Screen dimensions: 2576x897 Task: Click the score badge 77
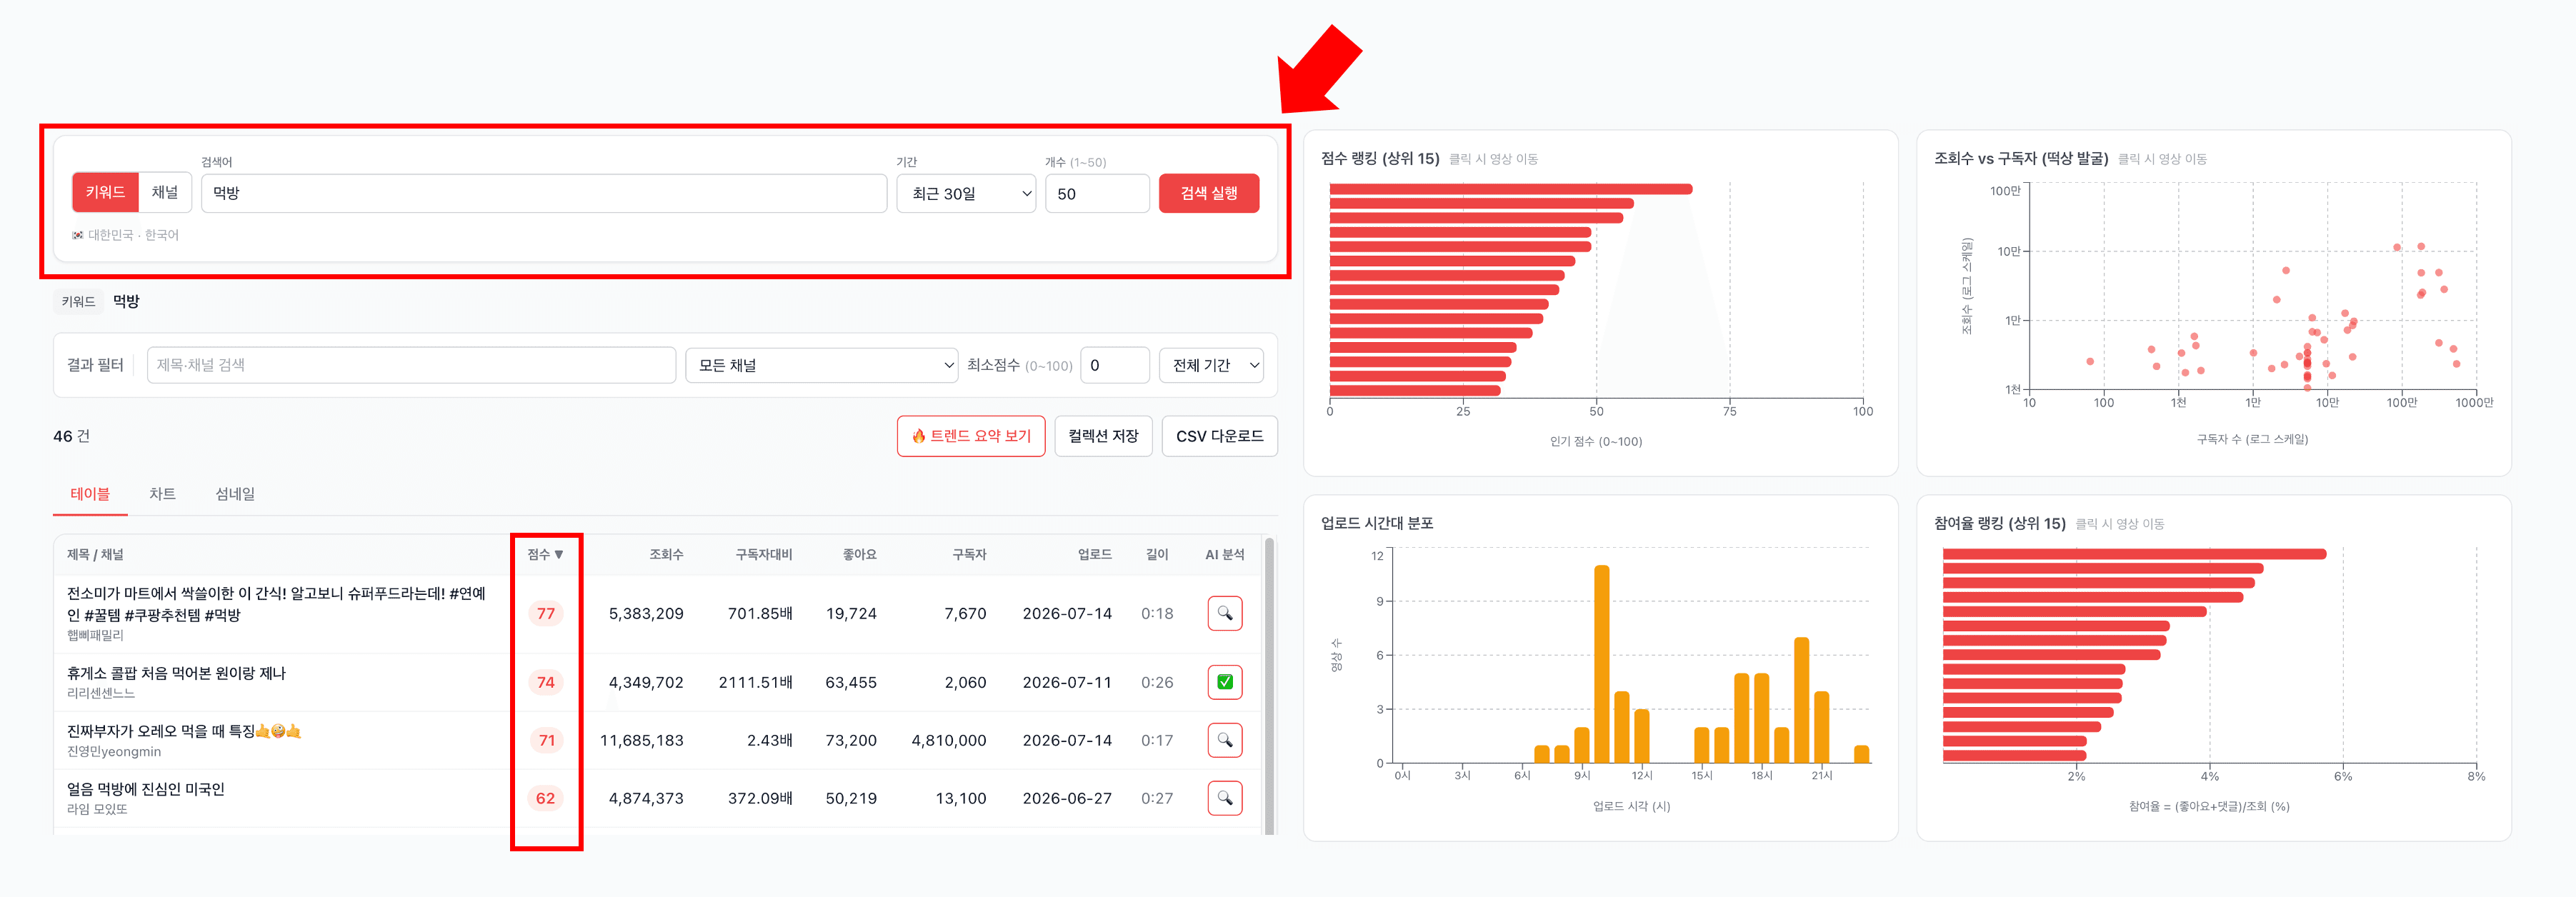coord(545,613)
